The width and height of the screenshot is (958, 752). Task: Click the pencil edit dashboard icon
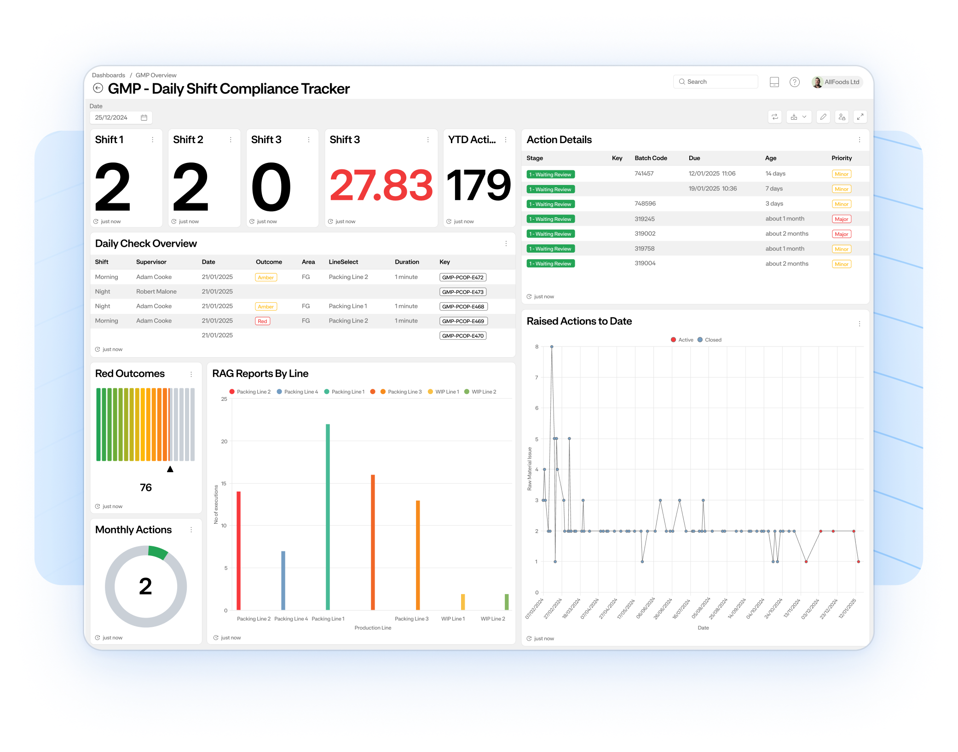point(823,117)
